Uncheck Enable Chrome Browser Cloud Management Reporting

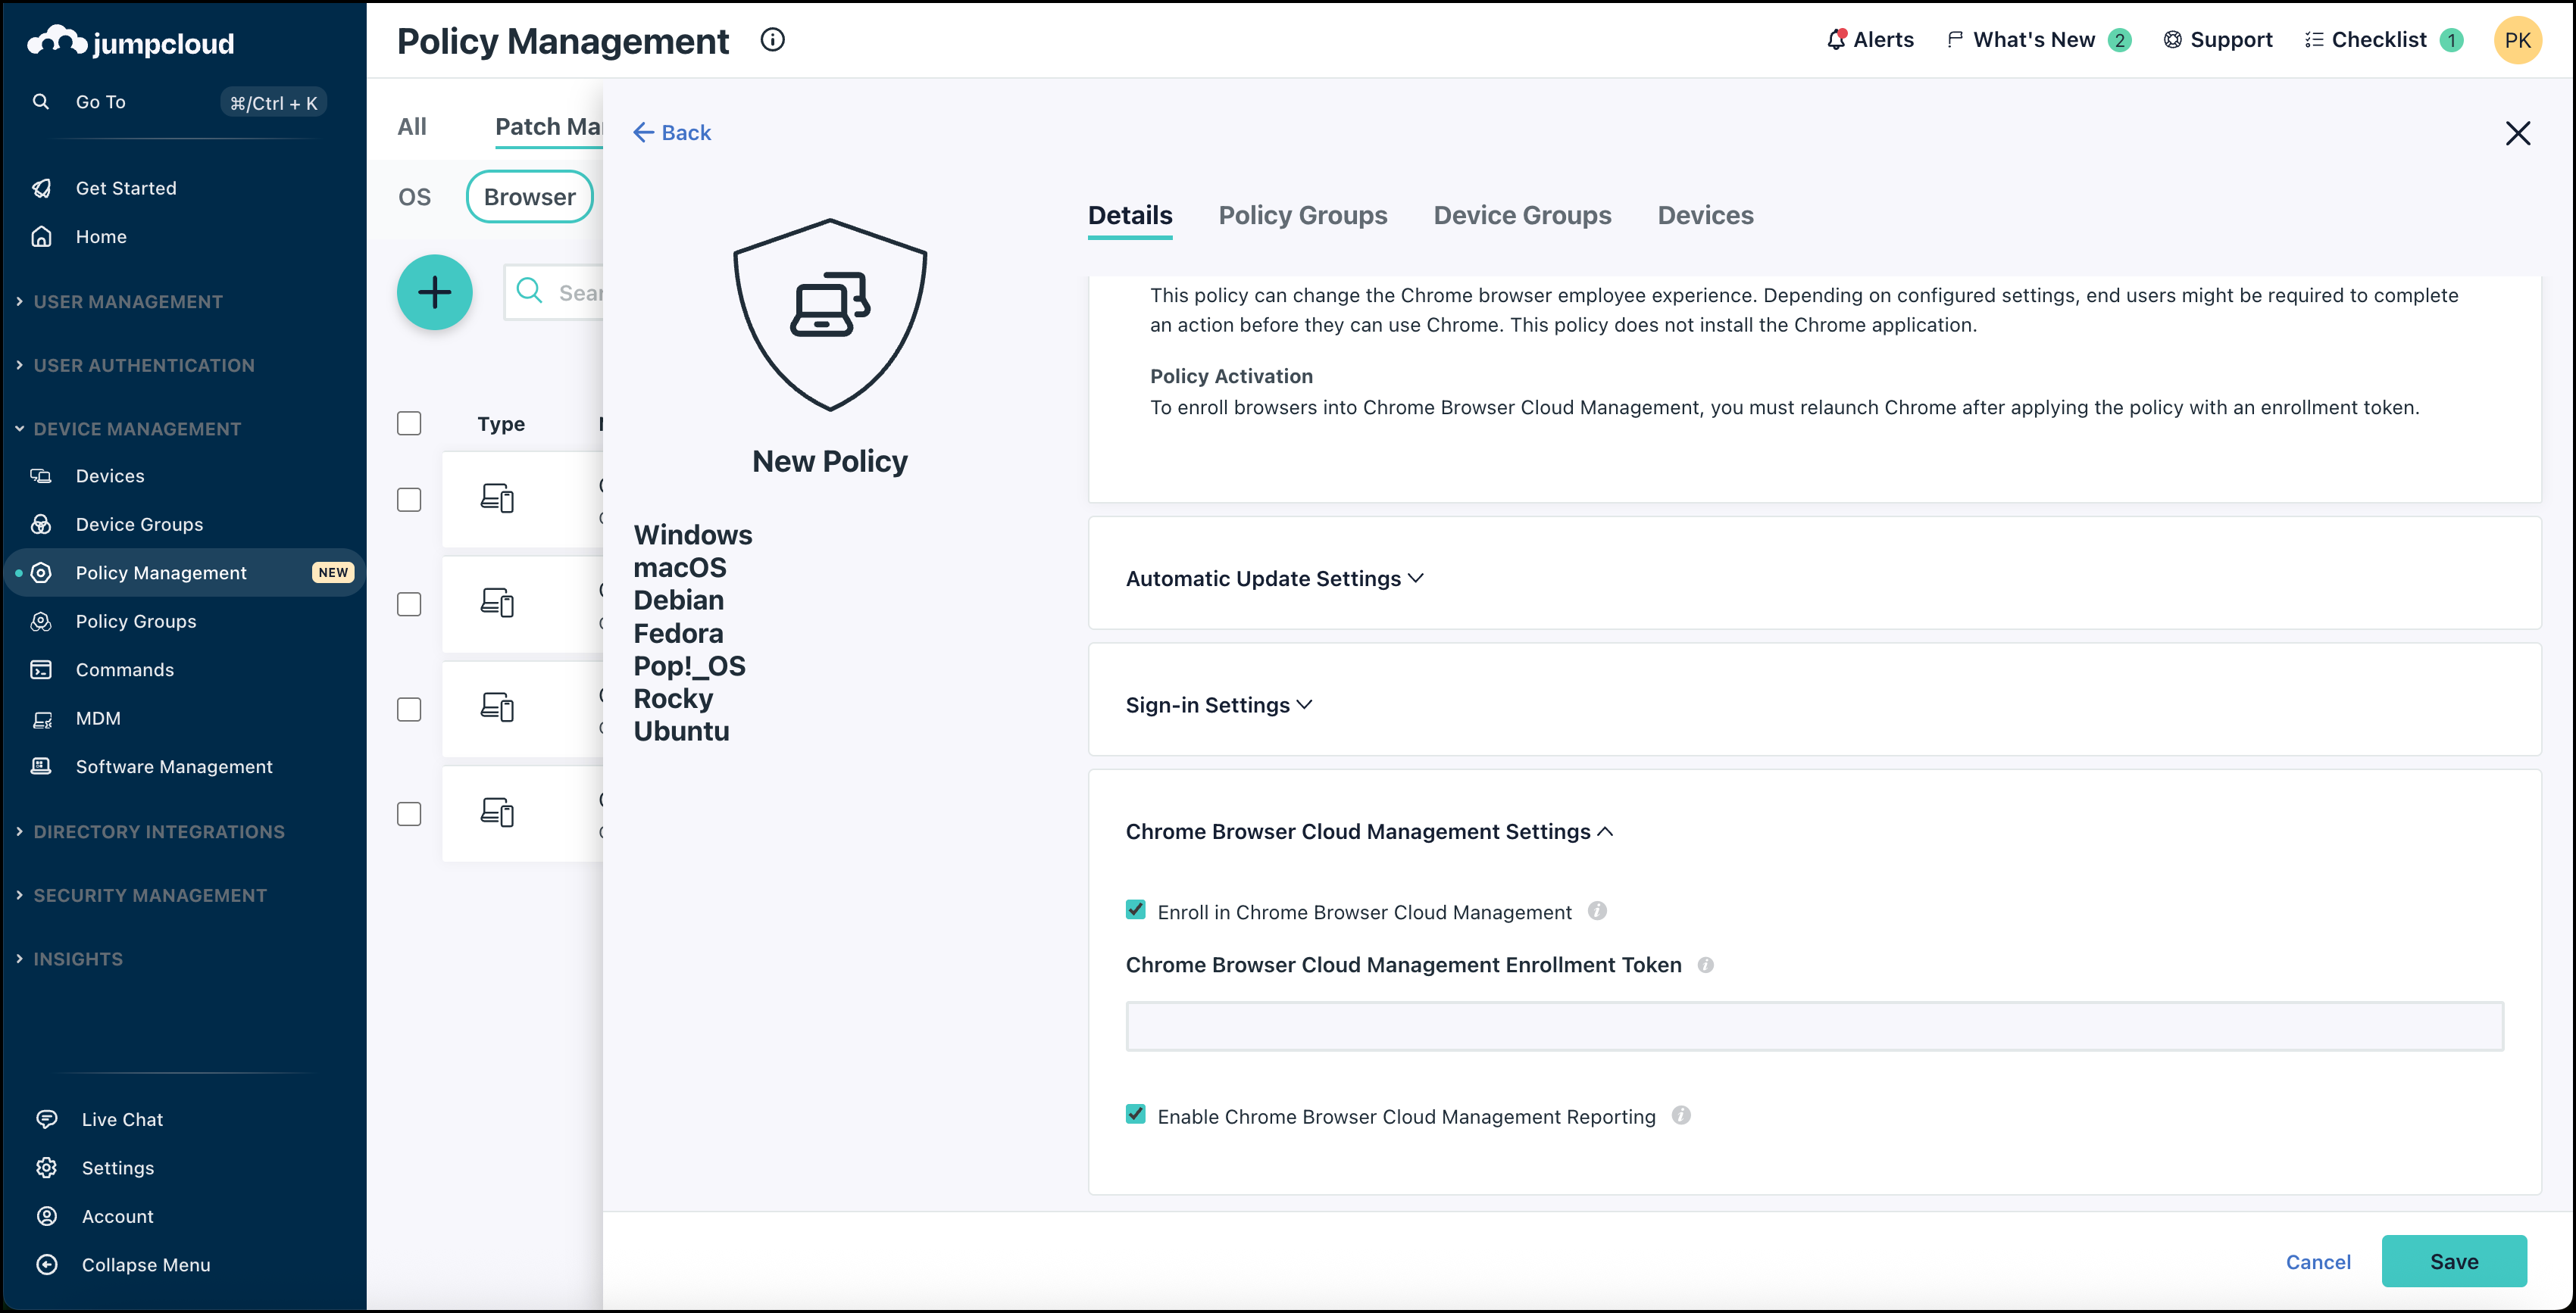(x=1135, y=1114)
